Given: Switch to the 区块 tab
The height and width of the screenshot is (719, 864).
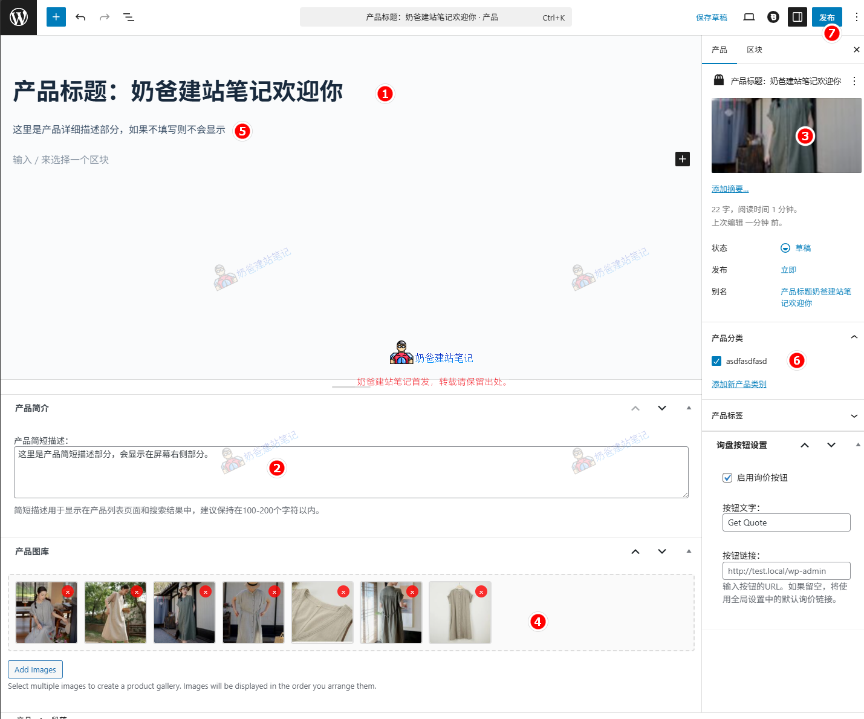Looking at the screenshot, I should click(754, 50).
